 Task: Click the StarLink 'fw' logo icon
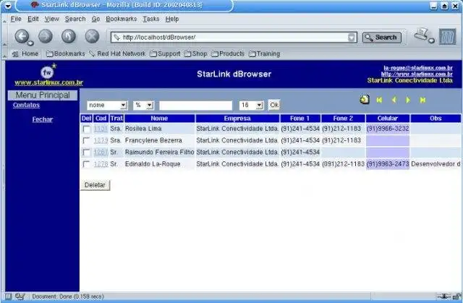[x=48, y=71]
